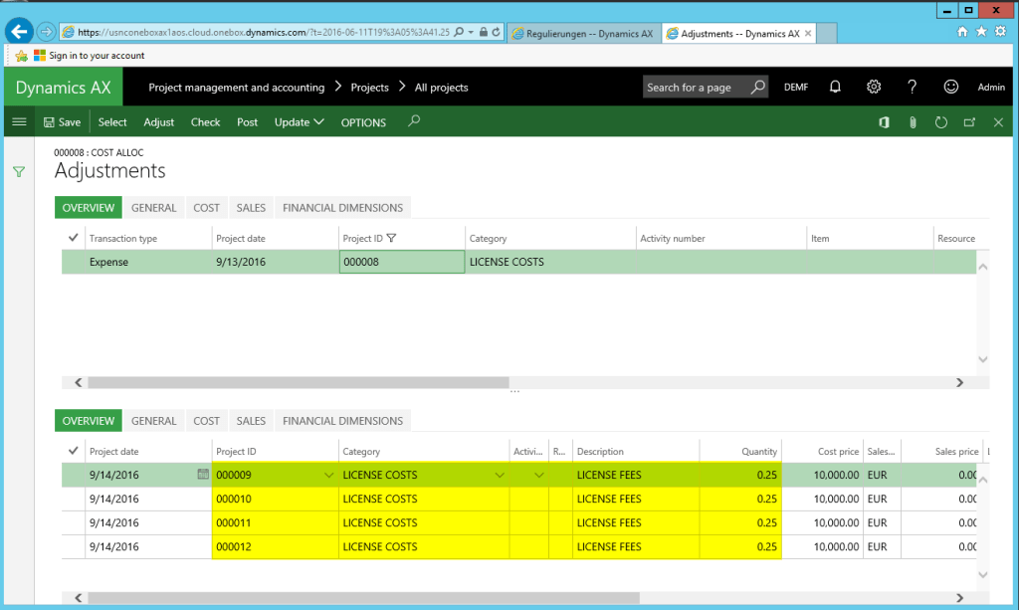Switch to the FINANCIAL DIMENSIONS tab

pos(342,207)
